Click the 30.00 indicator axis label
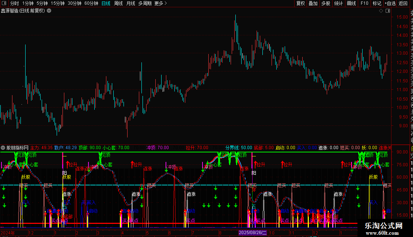This screenshot has width=413, height=237. coord(402,202)
